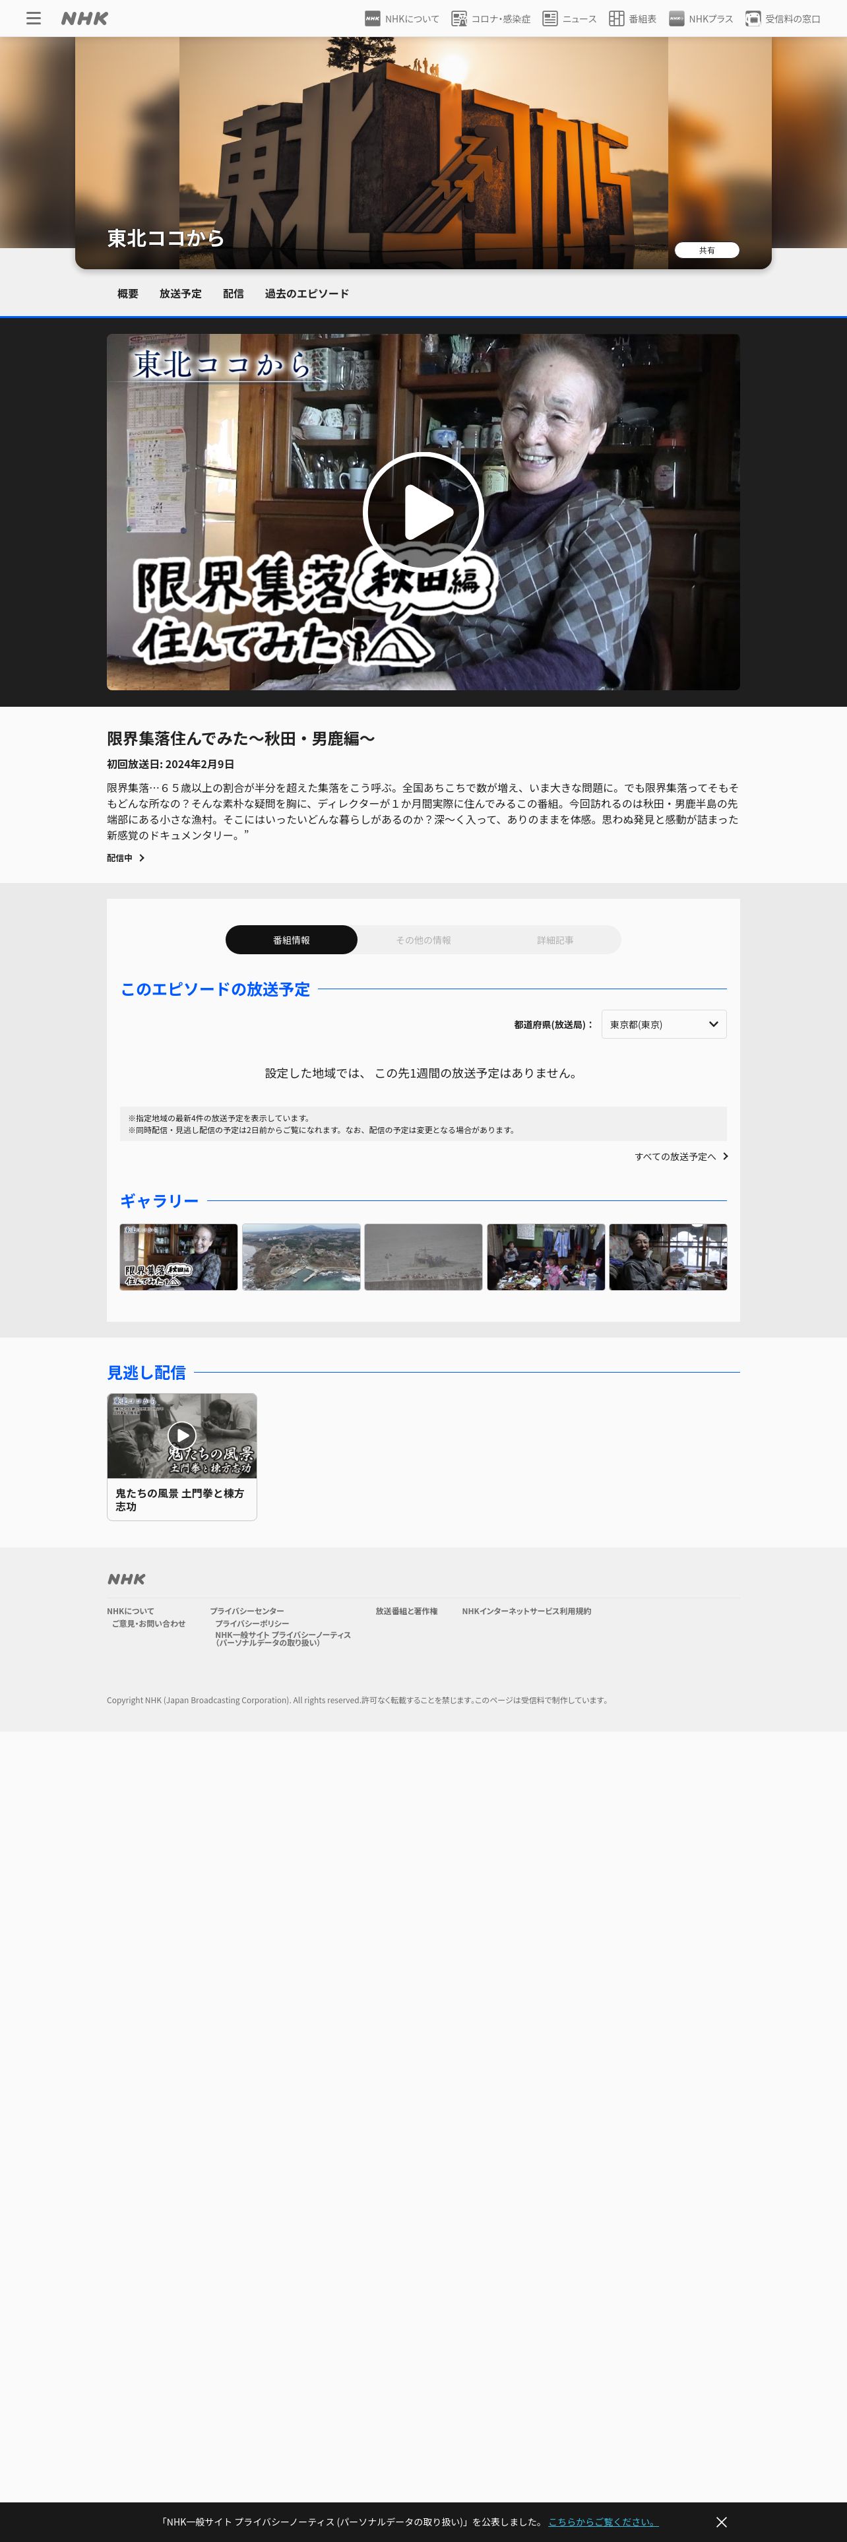
Task: Open ニュース header link
Action: point(569,18)
